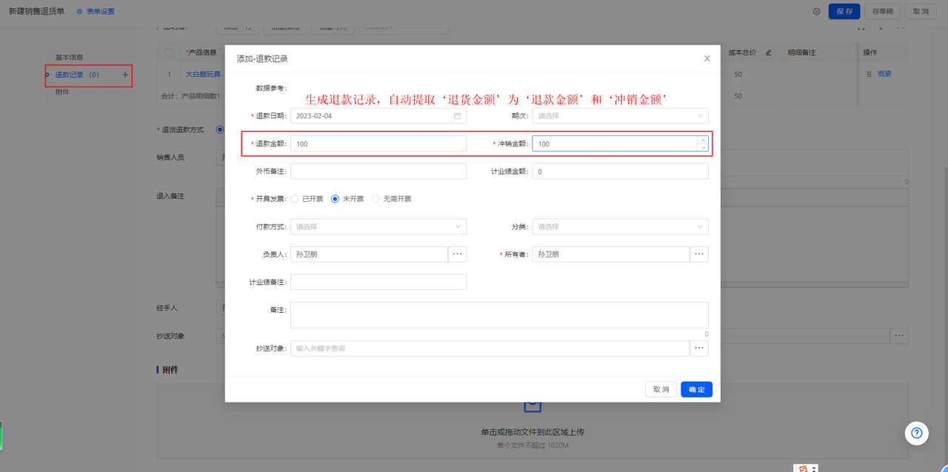Click dialog 抄送对象 search input
The height and width of the screenshot is (472, 948).
click(x=490, y=348)
